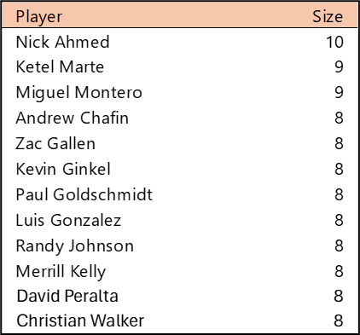The image size is (360, 335).
Task: Click Andrew Chafin's size value 8
Action: pos(339,118)
